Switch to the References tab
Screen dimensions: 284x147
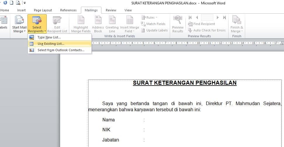pyautogui.click(x=68, y=10)
